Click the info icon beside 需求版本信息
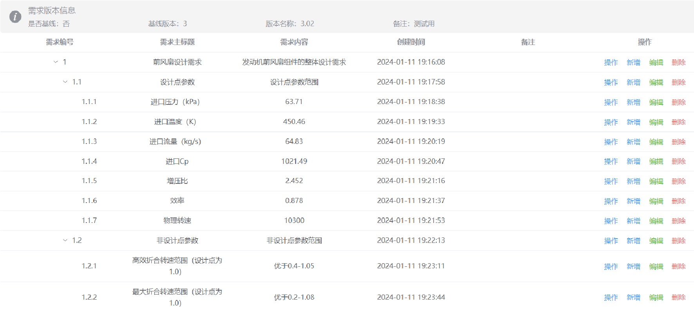 coord(15,17)
